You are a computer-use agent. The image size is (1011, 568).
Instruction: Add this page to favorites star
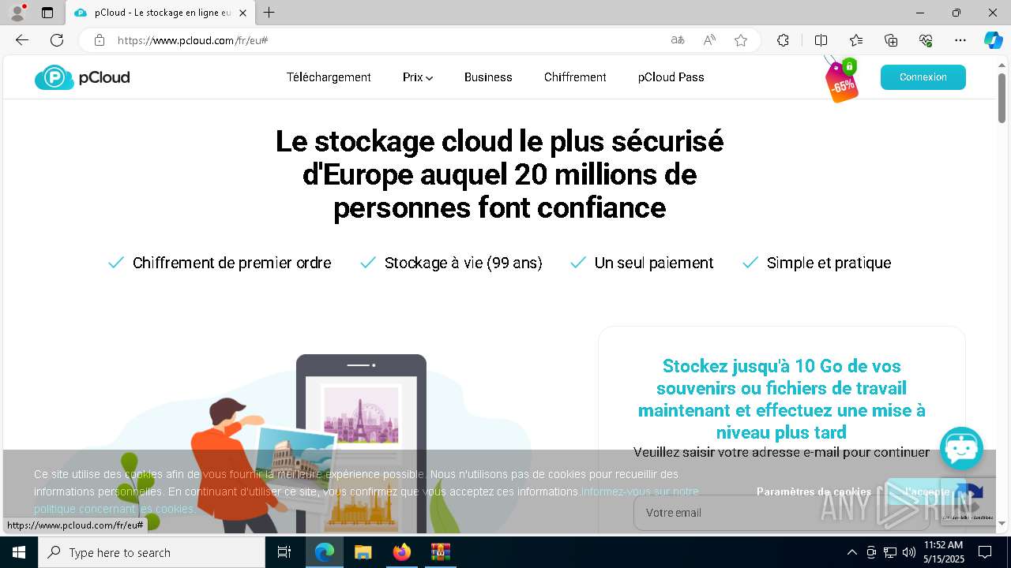point(741,40)
